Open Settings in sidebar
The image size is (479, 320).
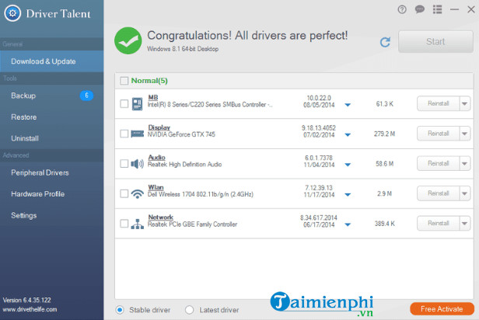(51, 215)
